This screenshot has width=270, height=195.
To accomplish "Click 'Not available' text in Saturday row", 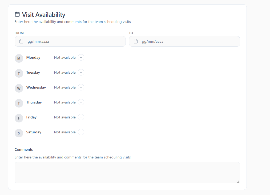I will [x=65, y=132].
